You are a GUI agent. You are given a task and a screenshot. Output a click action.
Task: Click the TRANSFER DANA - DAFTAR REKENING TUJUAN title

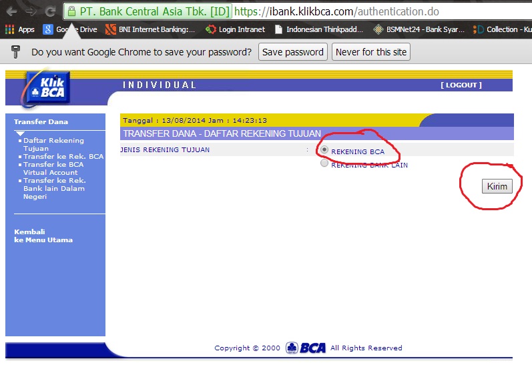pyautogui.click(x=222, y=133)
